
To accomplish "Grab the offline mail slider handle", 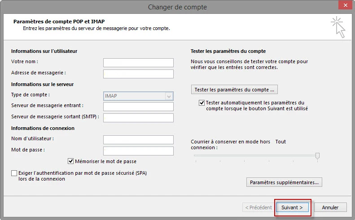I will pos(317,155).
